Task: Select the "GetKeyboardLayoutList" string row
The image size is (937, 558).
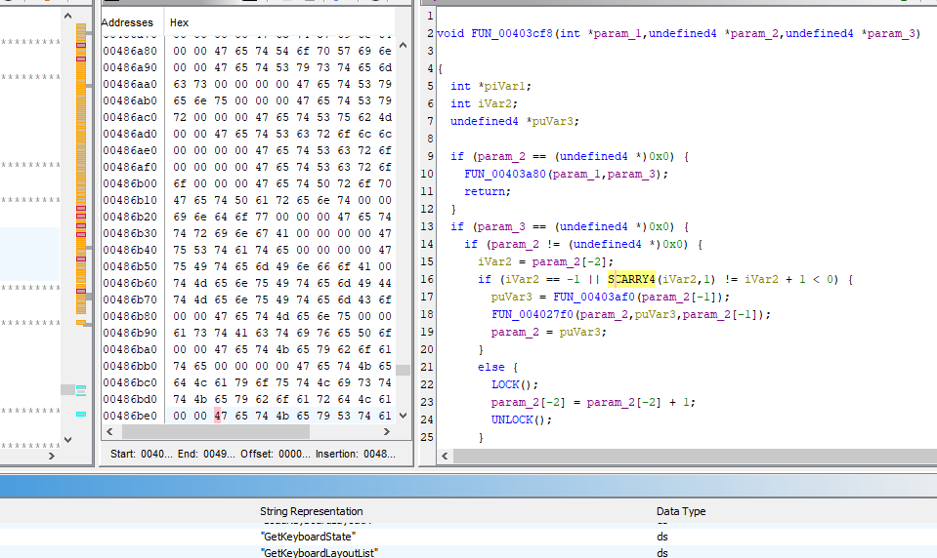Action: [x=469, y=552]
